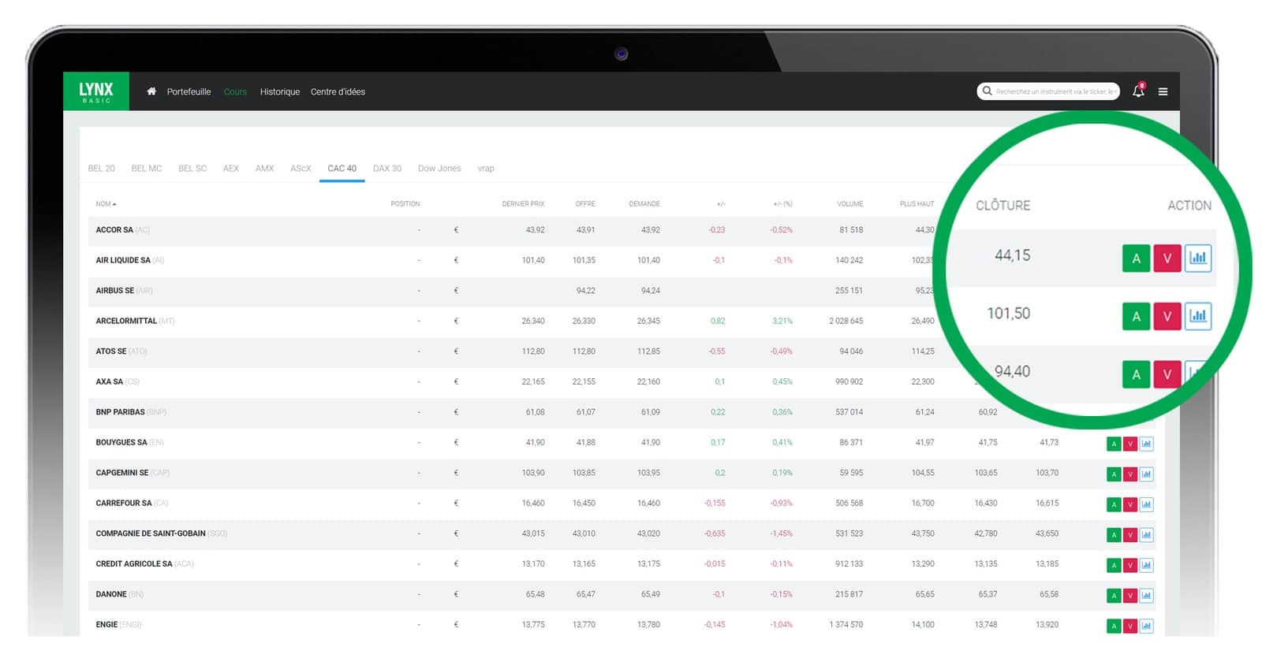Switch to the AEX tab
The height and width of the screenshot is (658, 1262).
point(231,169)
